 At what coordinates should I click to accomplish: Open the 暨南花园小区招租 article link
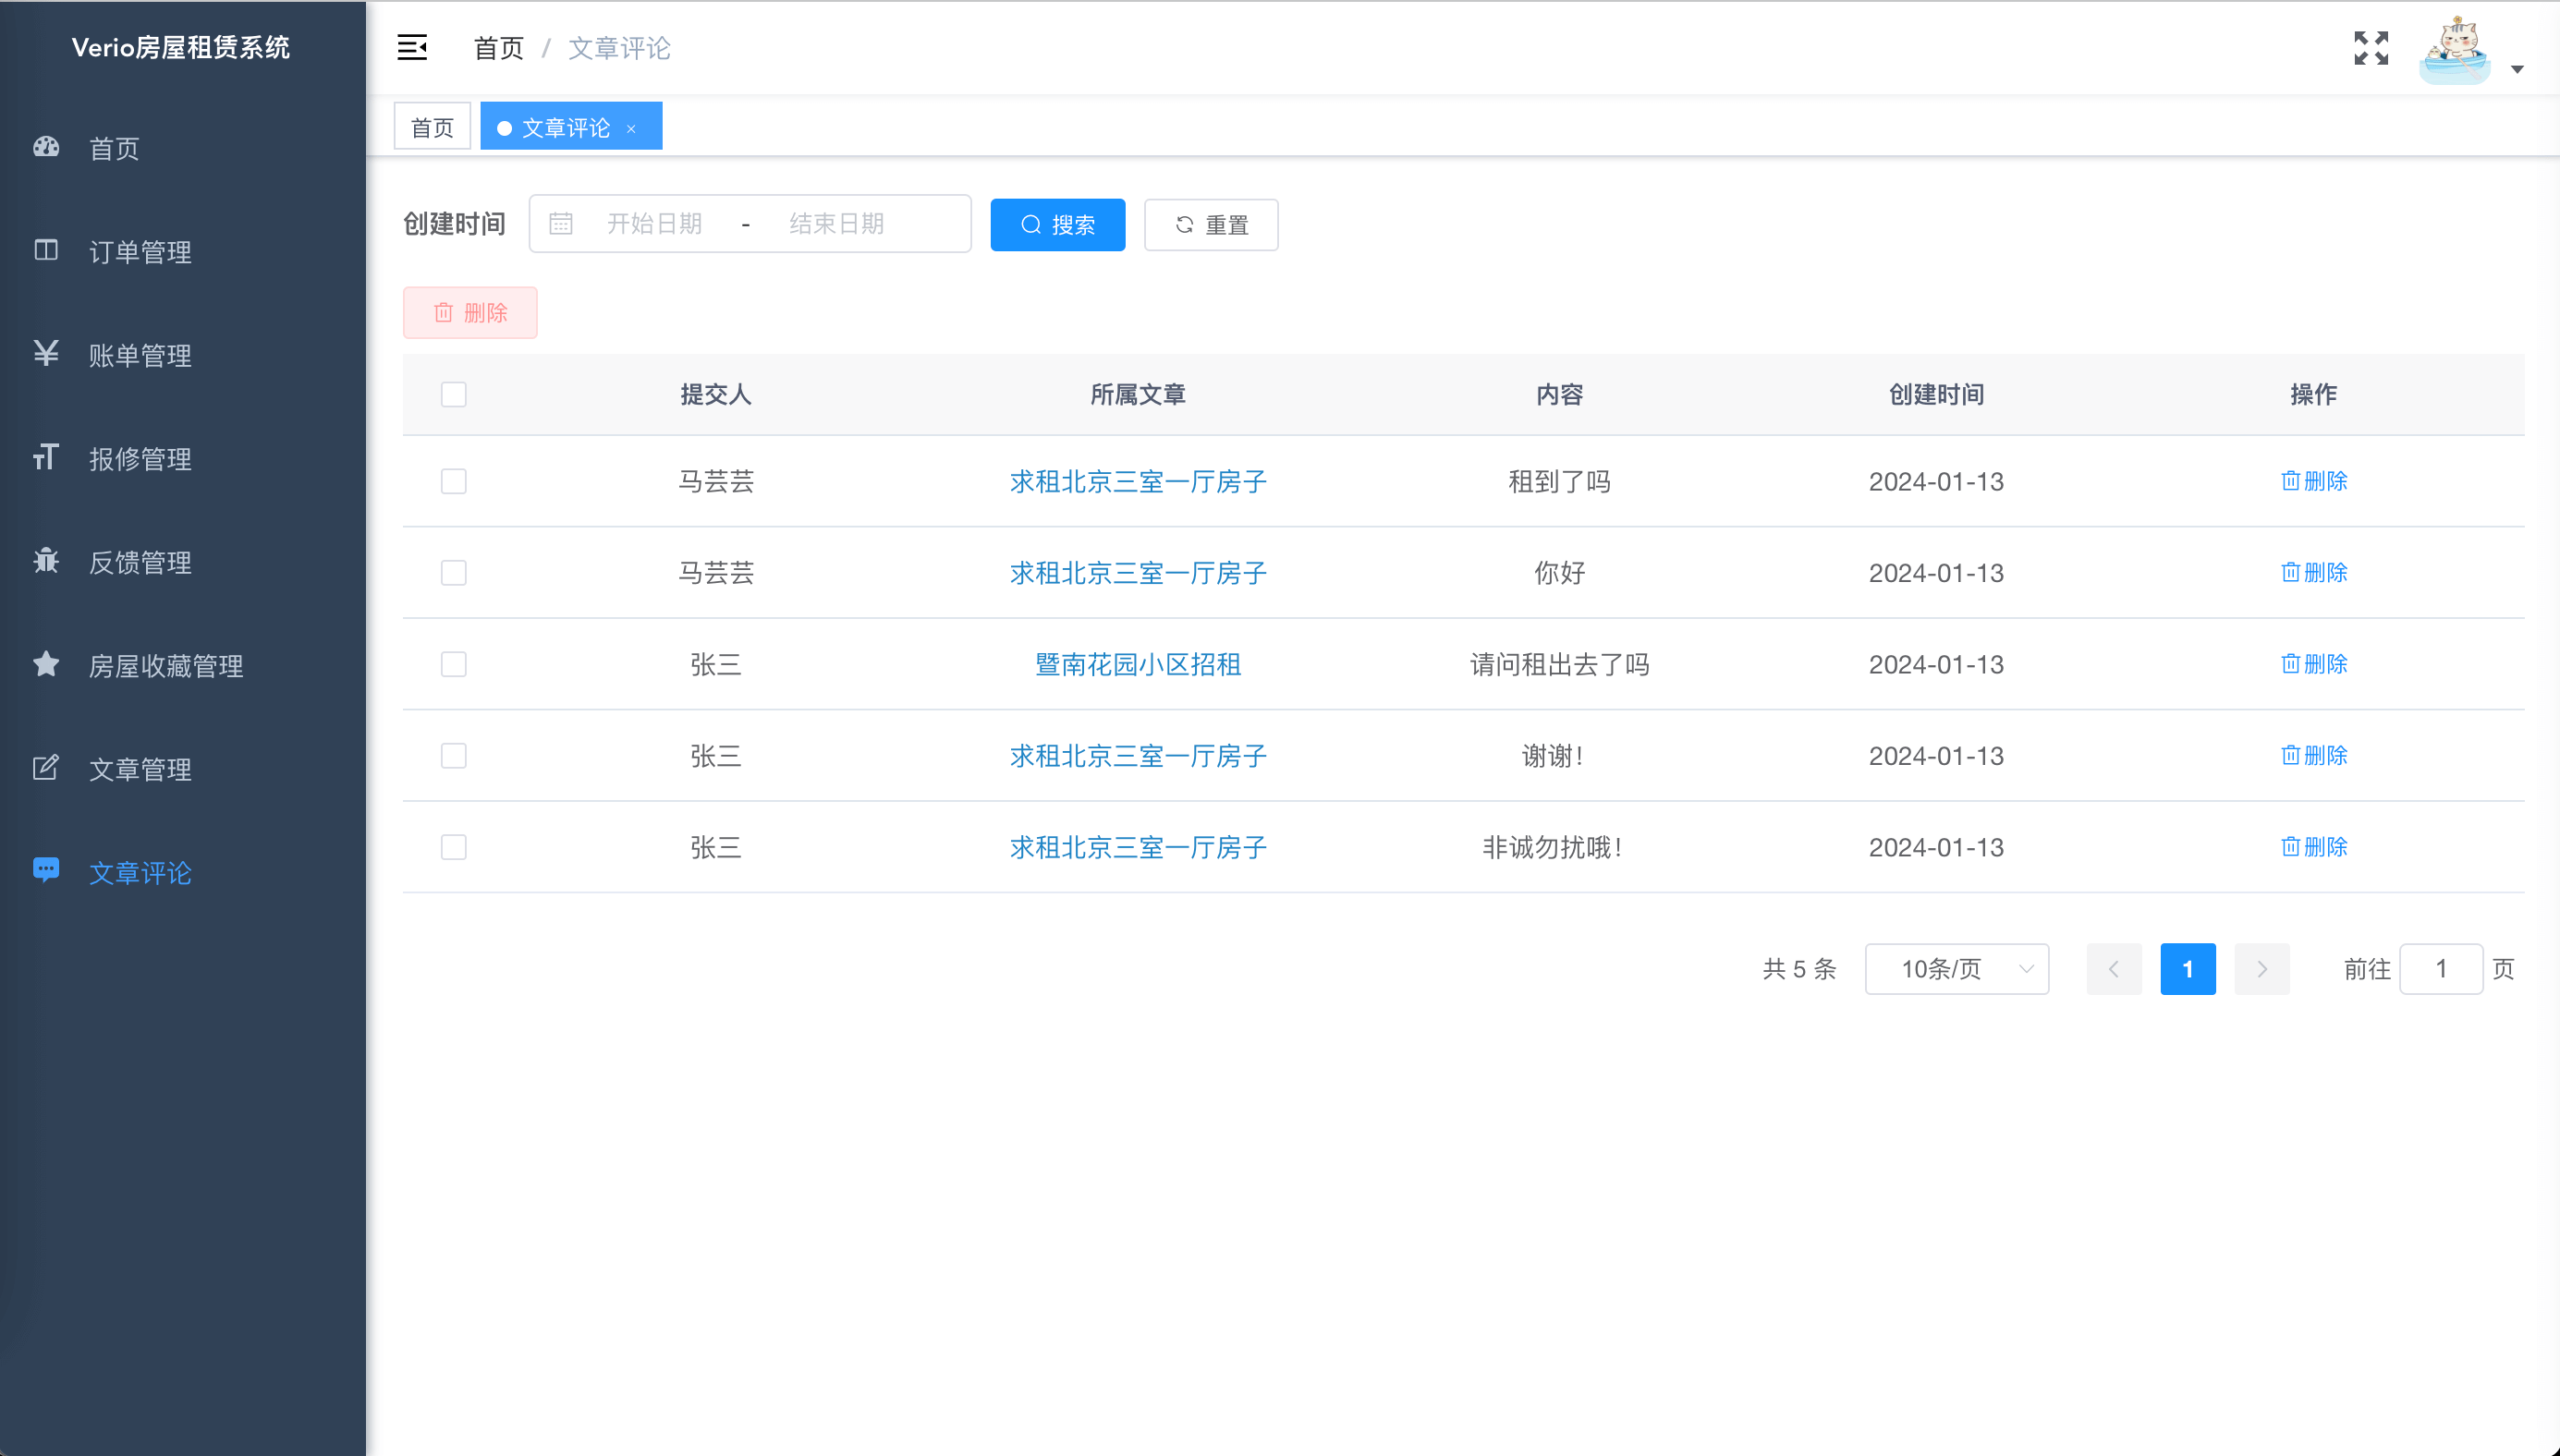tap(1138, 664)
